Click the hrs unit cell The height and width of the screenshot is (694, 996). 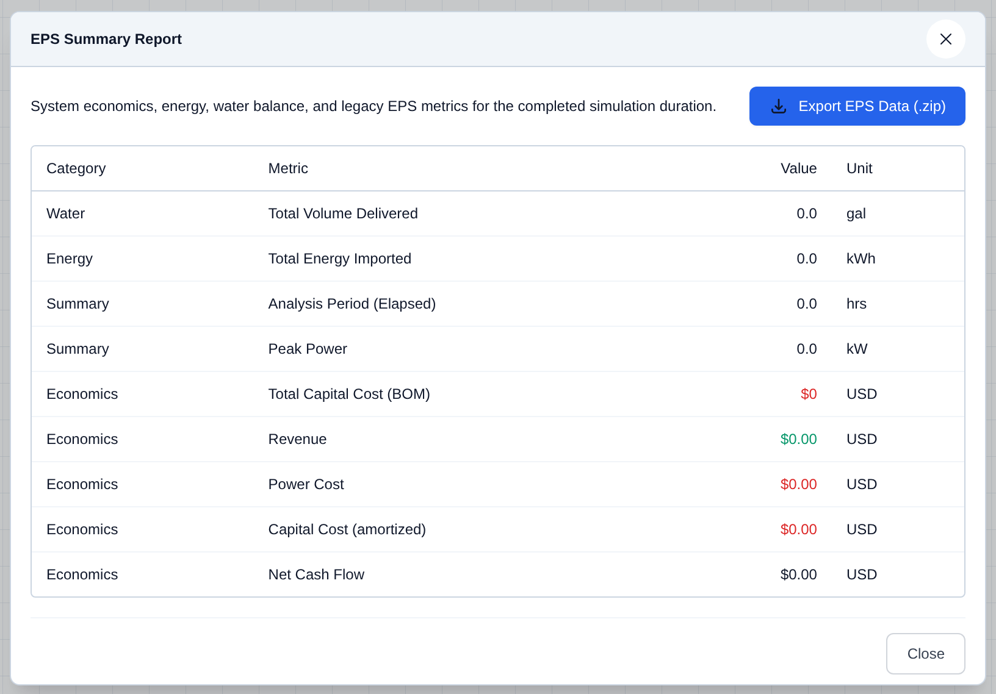tap(856, 304)
